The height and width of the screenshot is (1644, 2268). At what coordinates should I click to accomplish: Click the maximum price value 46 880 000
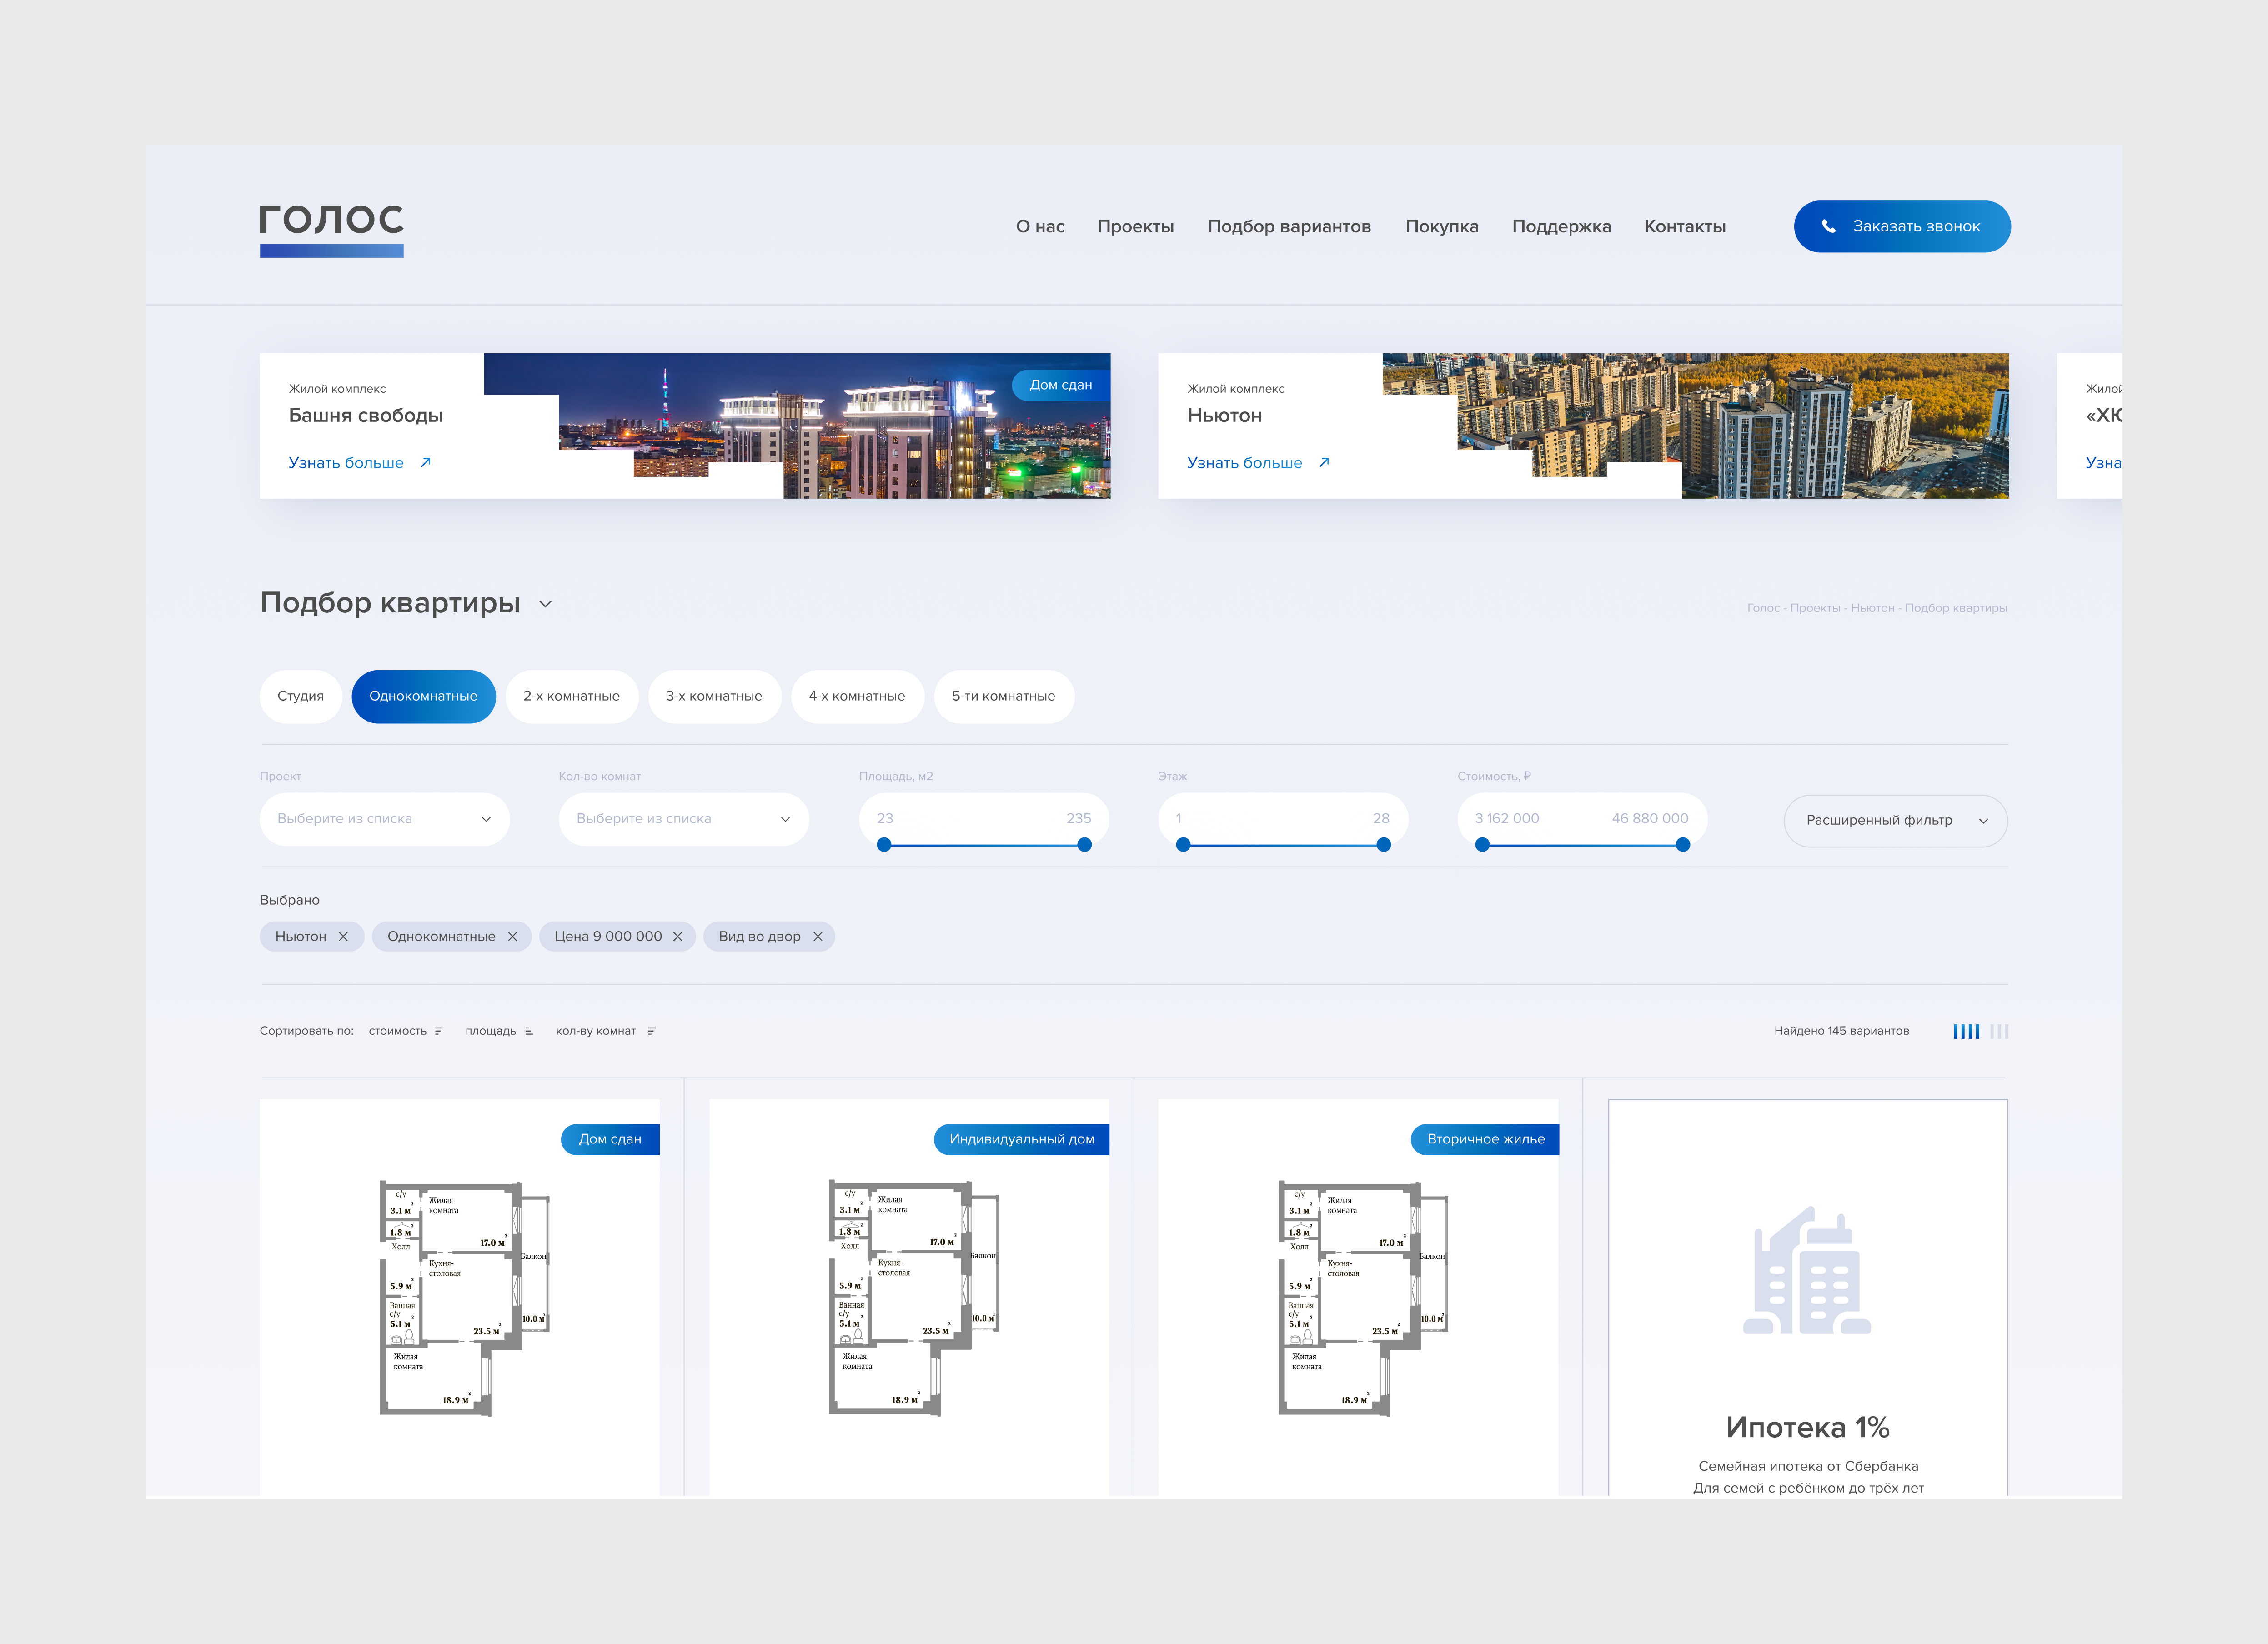[x=1649, y=818]
